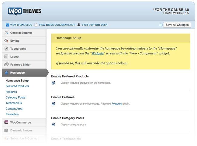The image size is (197, 146).
Task: Expand all options with [+] toggle
Action: click(x=161, y=25)
